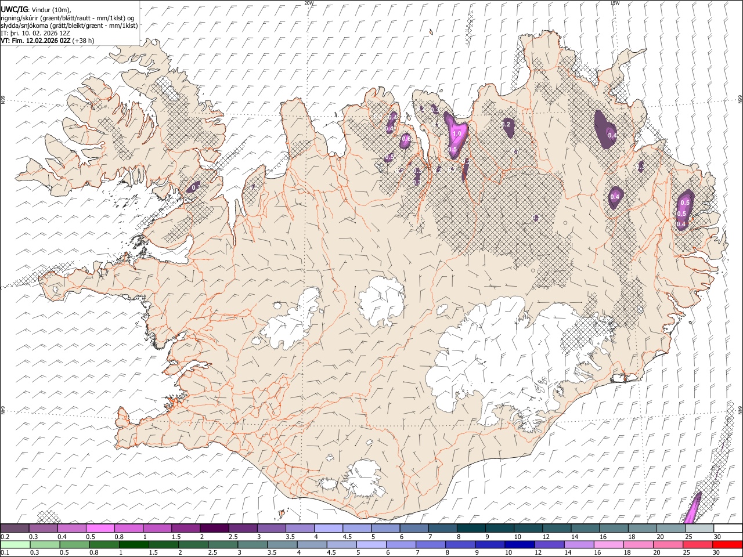The width and height of the screenshot is (743, 557).
Task: Click the 'rigning/skúrir' legend description line
Action: 68,17
